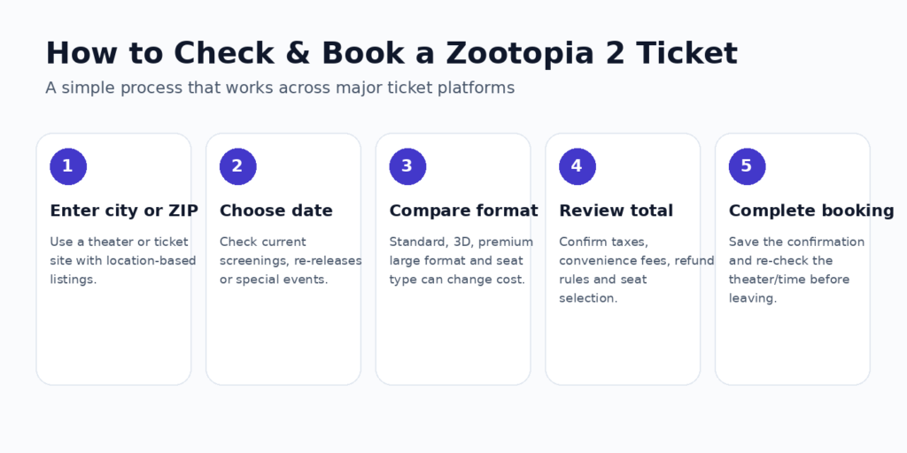Viewport: 907px width, 453px height.
Task: Click the step 1 numbered circle
Action: pos(68,166)
